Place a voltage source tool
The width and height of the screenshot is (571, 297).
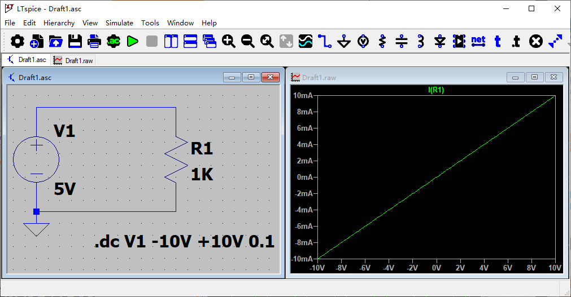[363, 42]
